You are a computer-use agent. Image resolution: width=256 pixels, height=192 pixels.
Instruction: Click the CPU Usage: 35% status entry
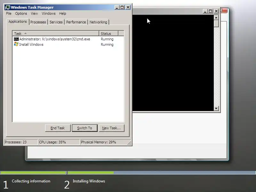click(x=59, y=142)
